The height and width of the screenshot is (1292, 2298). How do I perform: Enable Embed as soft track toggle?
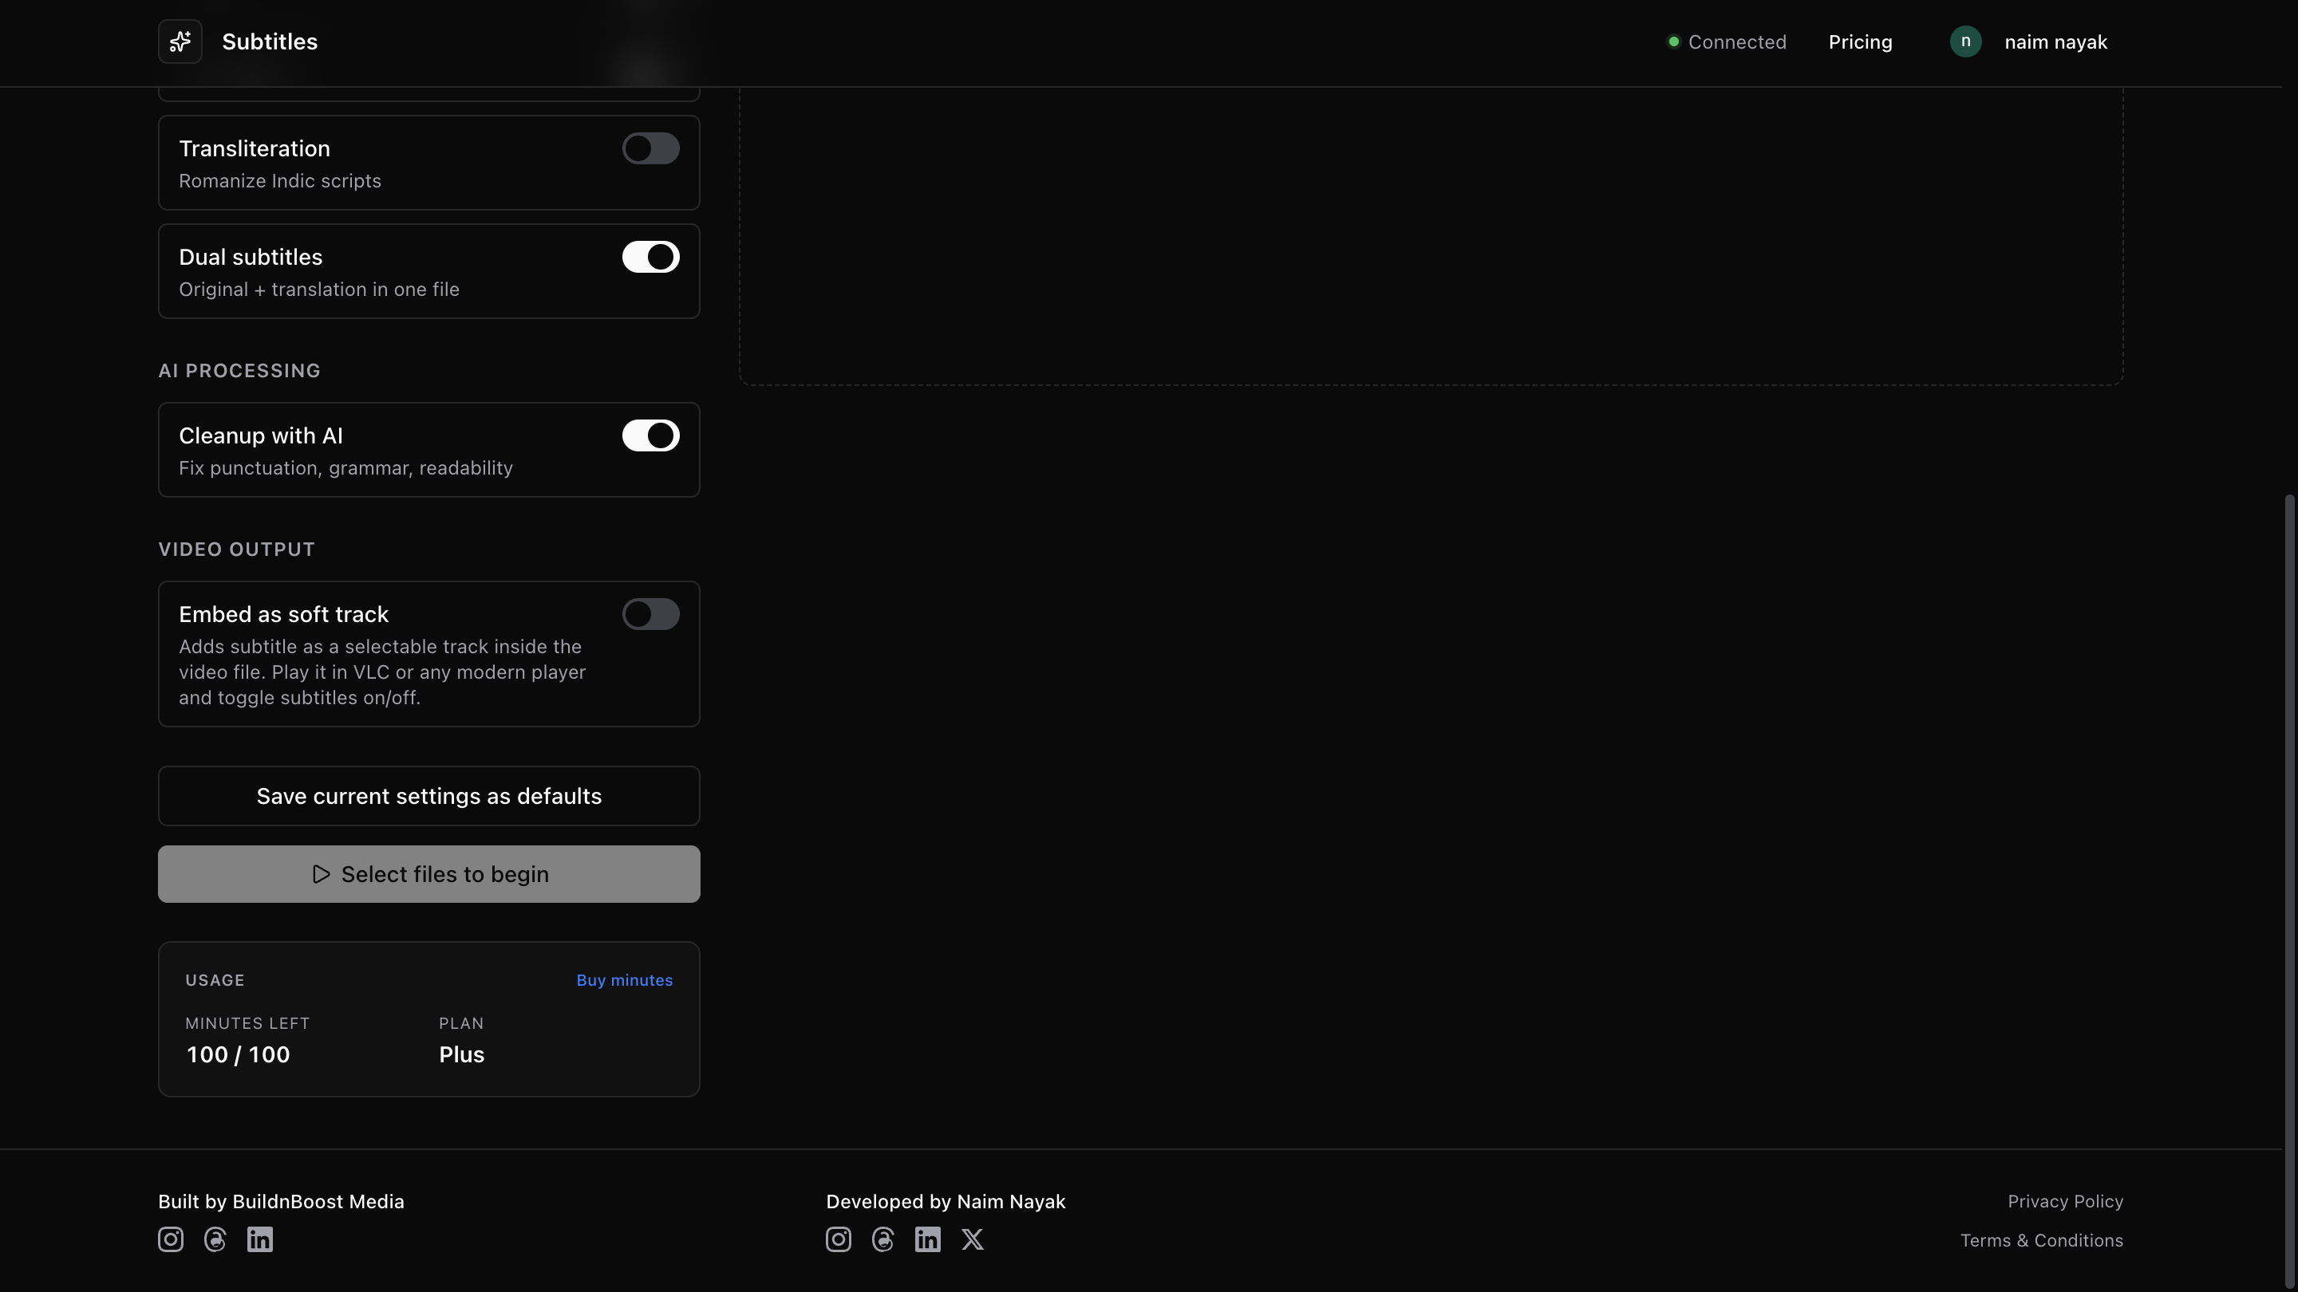point(650,614)
